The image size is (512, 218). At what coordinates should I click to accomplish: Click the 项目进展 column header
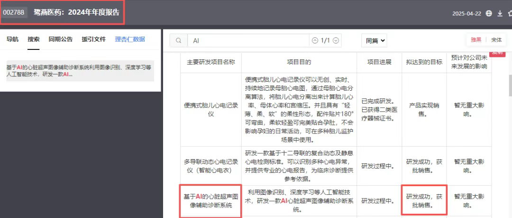[379, 62]
